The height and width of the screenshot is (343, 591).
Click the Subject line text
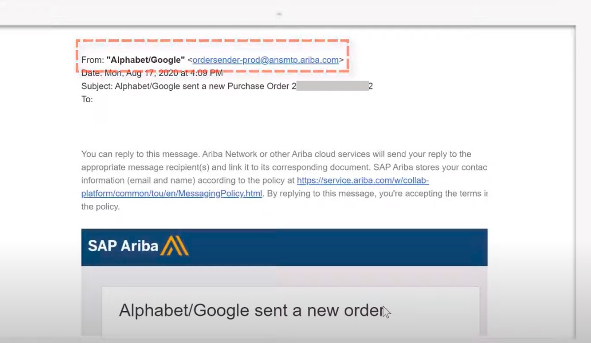point(227,86)
